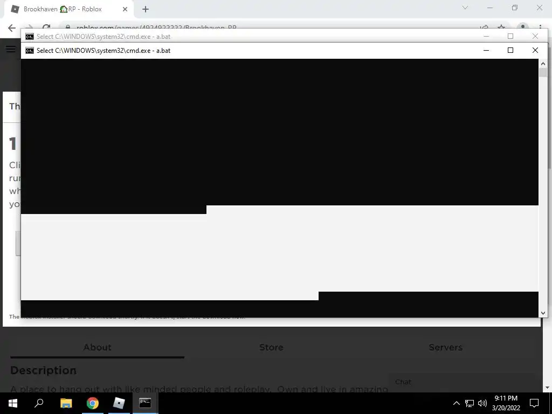The height and width of the screenshot is (414, 552).
Task: Show hidden system tray icons
Action: 456,403
